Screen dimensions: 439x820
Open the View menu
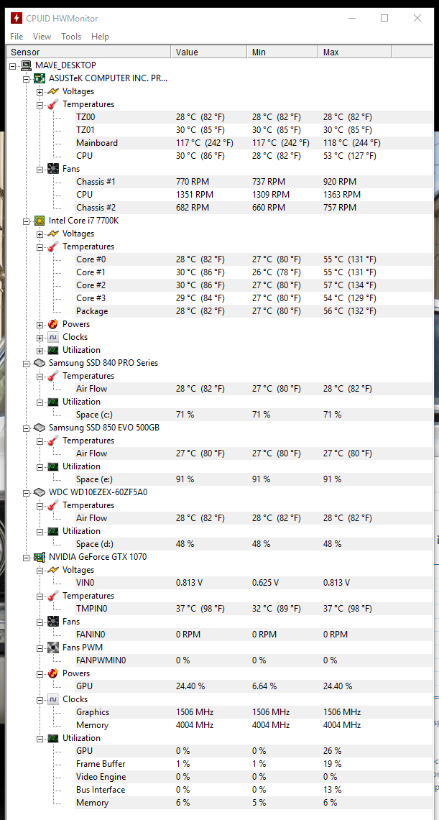[42, 37]
